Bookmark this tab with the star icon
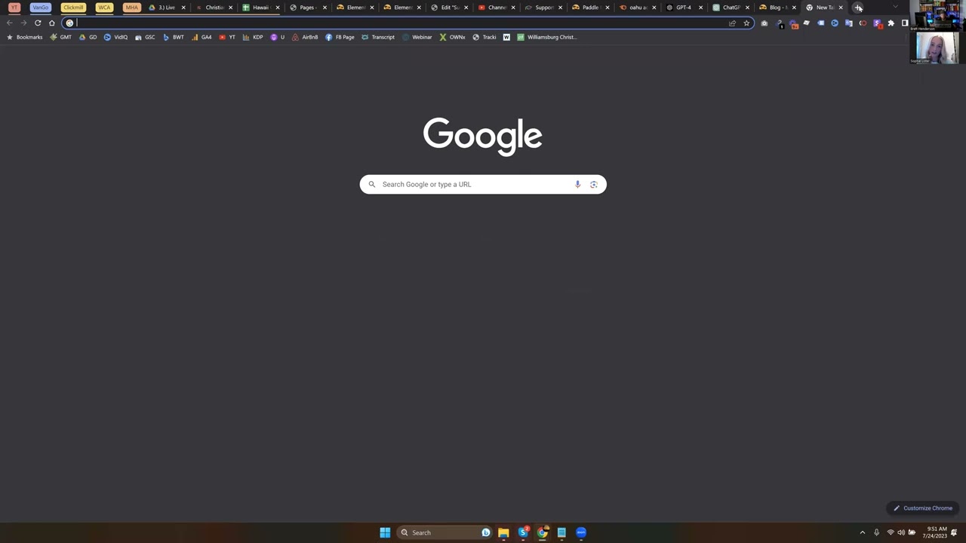Viewport: 966px width, 543px height. (746, 23)
